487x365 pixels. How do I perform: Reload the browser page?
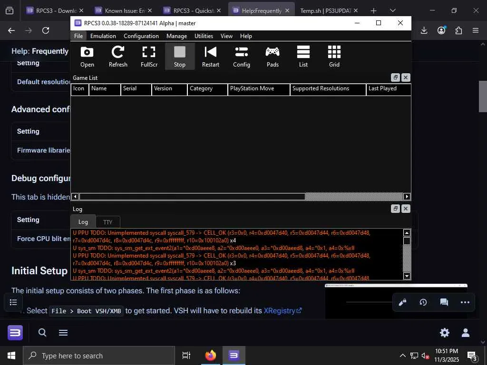click(46, 30)
